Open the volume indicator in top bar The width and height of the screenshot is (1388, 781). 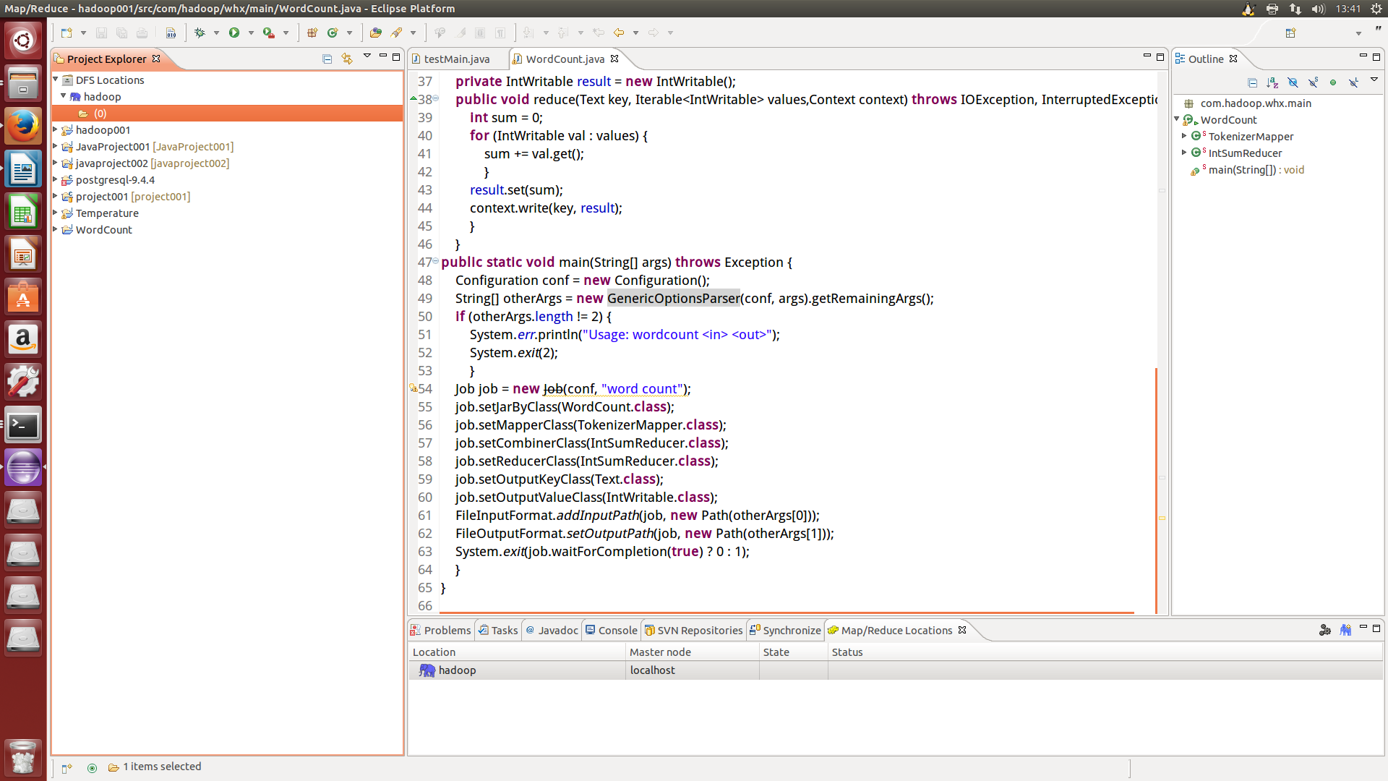1318,9
